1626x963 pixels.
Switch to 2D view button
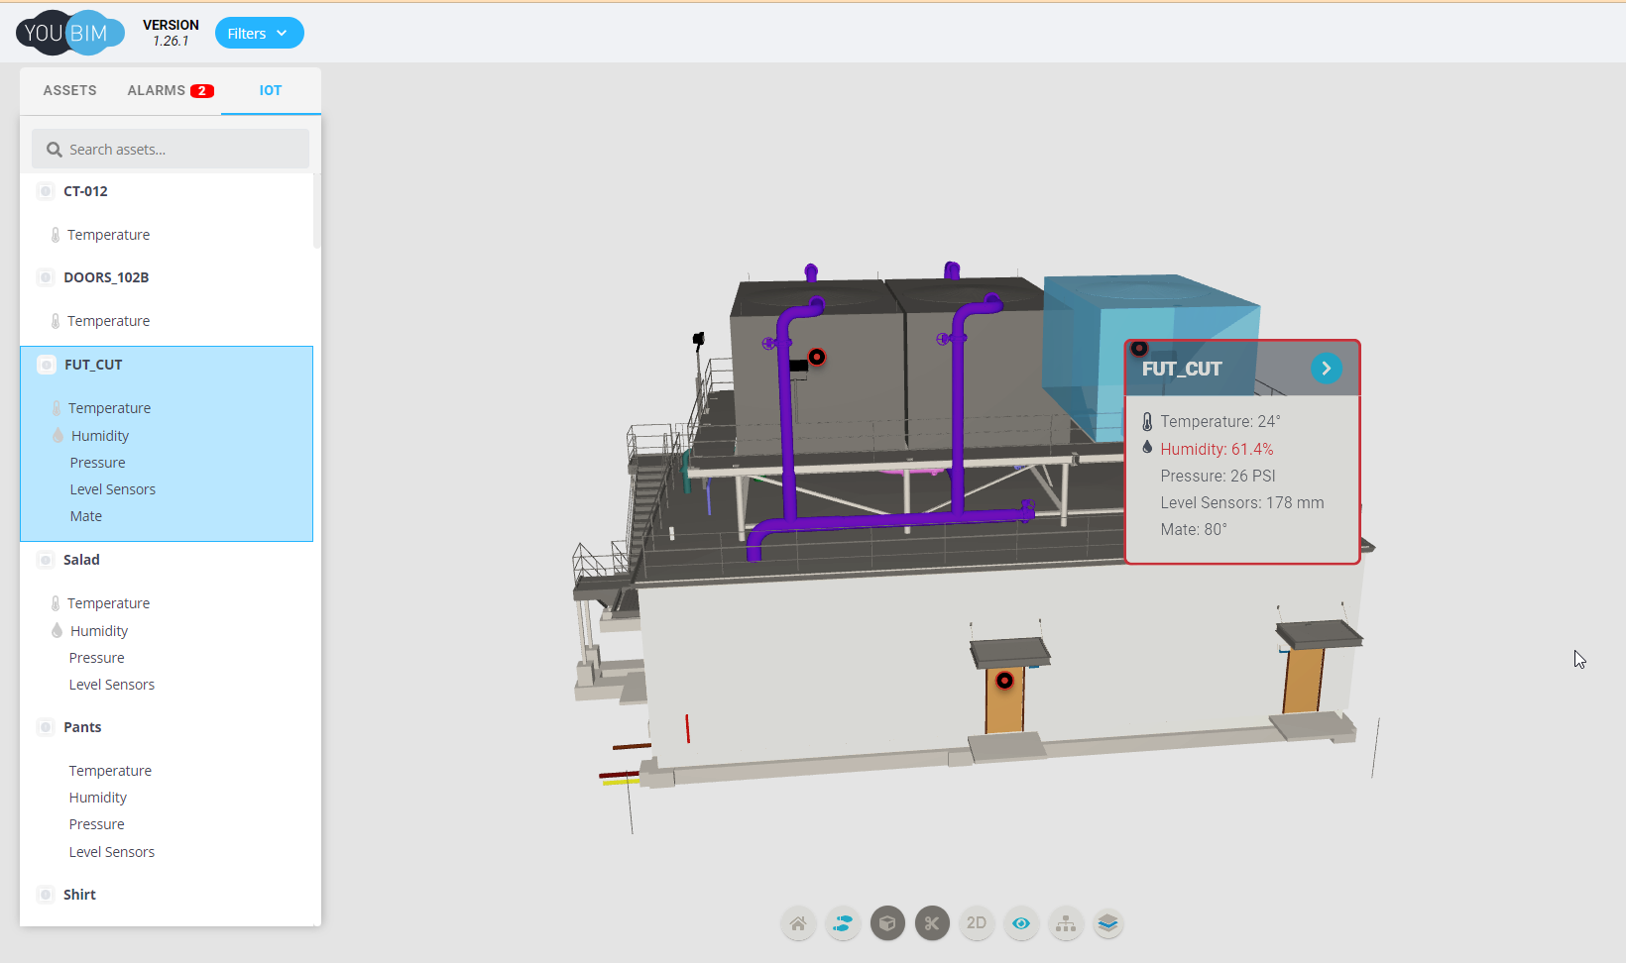977,923
